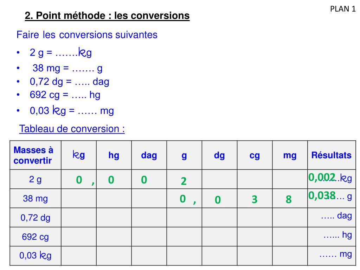
Task: Click the '38 mg = ....... g' bullet line
Action: (x=67, y=68)
